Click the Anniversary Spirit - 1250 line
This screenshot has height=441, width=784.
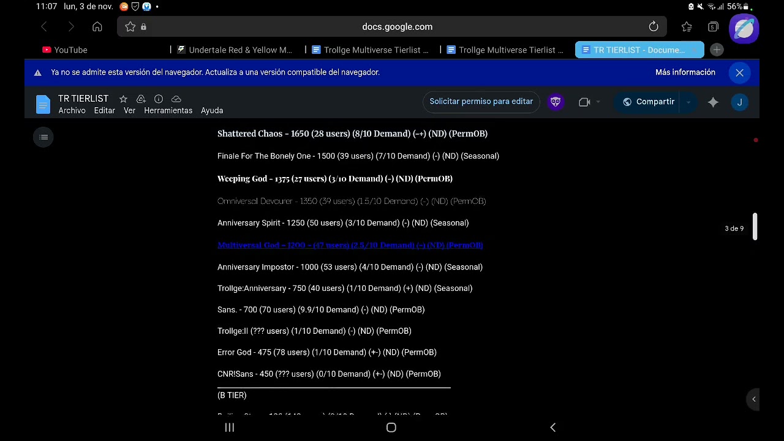[343, 223]
